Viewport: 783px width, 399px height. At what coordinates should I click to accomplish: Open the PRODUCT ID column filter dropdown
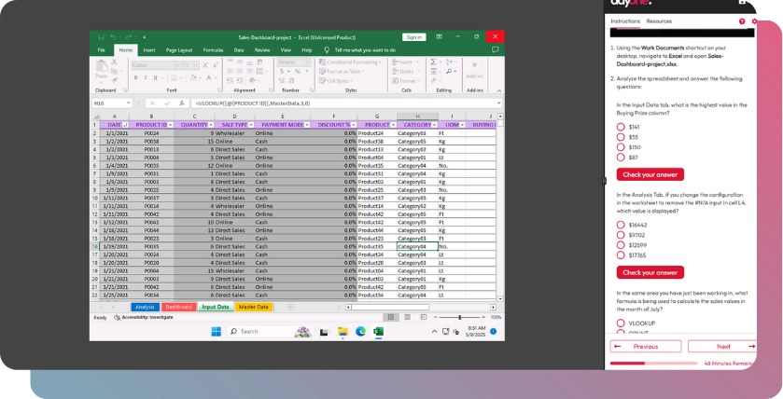[x=170, y=125]
